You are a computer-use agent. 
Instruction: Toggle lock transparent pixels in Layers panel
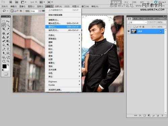(x=134, y=27)
